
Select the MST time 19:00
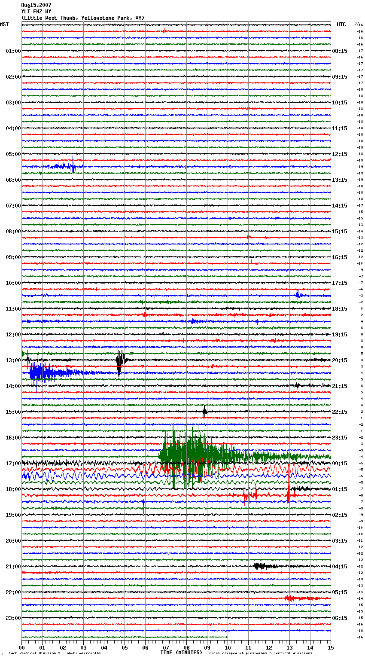click(x=13, y=515)
